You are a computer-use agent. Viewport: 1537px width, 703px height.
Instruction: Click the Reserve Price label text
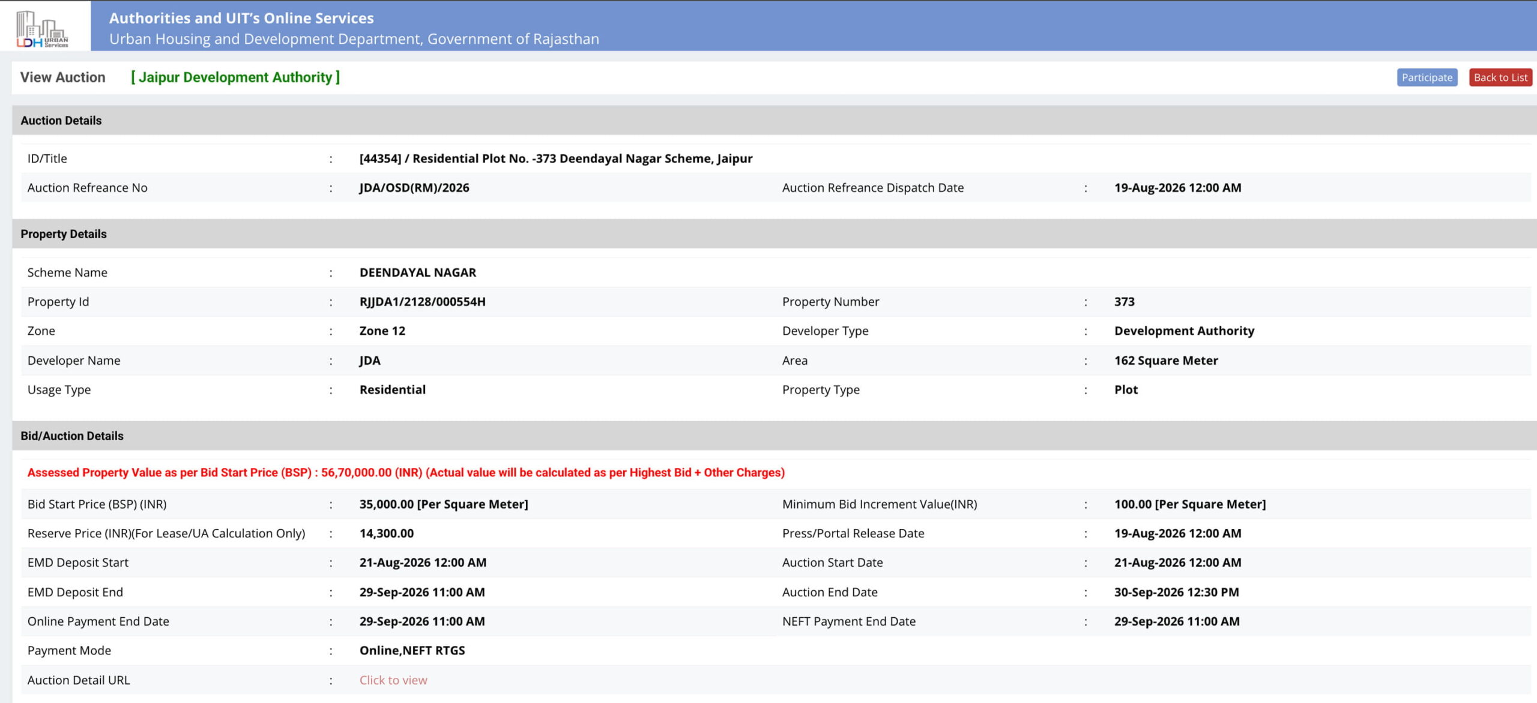click(x=166, y=533)
